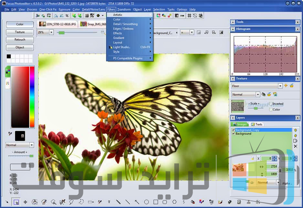Click the Paste clipboard toolbar icon
The height and width of the screenshot is (208, 303).
pyautogui.click(x=49, y=16)
